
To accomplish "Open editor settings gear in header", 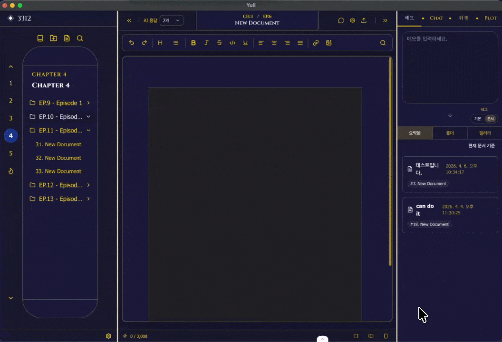I will pos(352,20).
